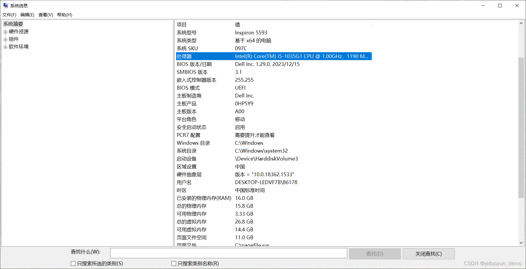
Task: Click the 值 column header
Action: coord(302,25)
